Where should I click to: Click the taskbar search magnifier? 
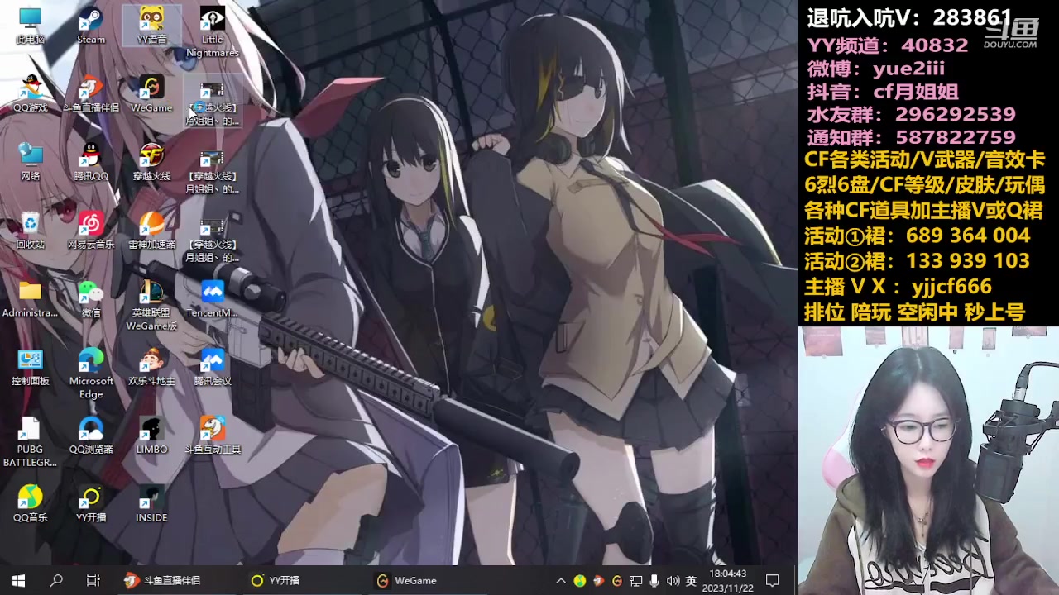point(56,580)
